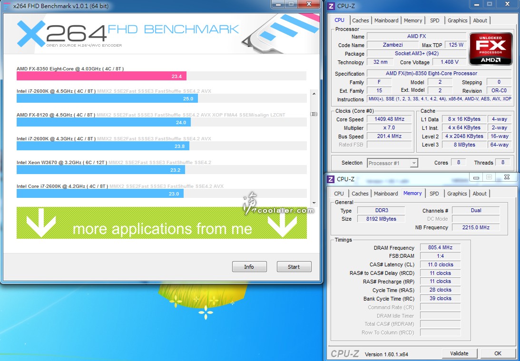Image resolution: width=520 pixels, height=361 pixels.
Task: Click the NB Frequency value 2215.0 MHz
Action: pyautogui.click(x=476, y=227)
